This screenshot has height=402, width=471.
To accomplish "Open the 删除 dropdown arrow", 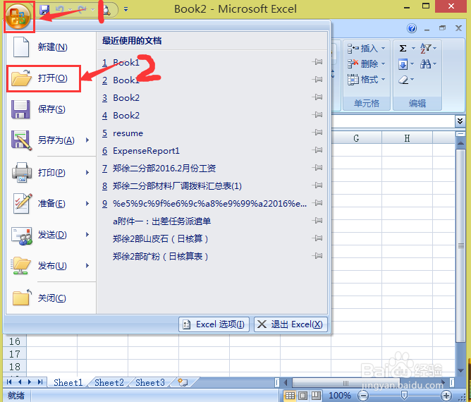I will (x=383, y=63).
